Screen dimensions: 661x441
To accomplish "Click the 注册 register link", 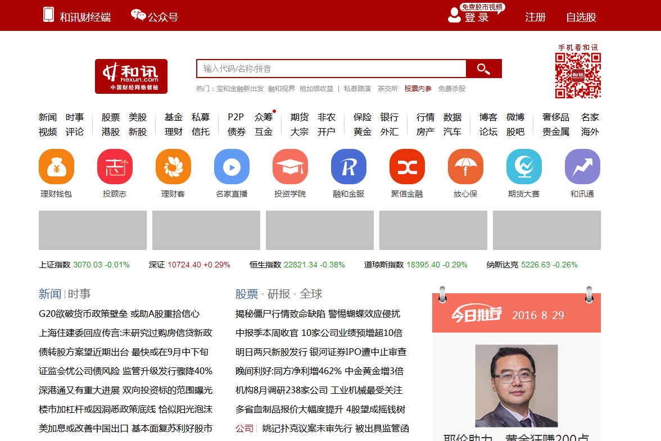I will (x=535, y=17).
